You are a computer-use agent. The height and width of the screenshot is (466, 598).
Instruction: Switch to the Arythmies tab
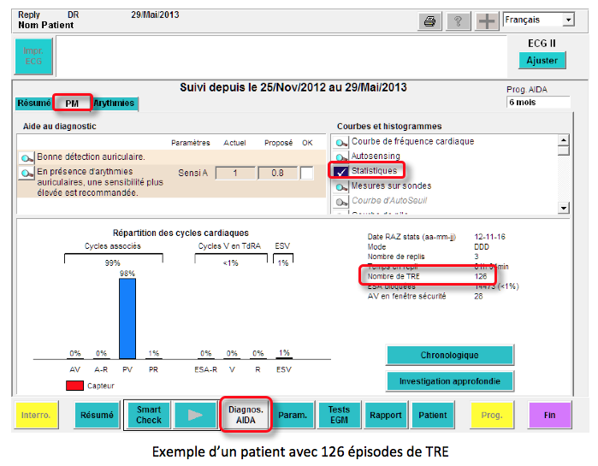pyautogui.click(x=115, y=103)
